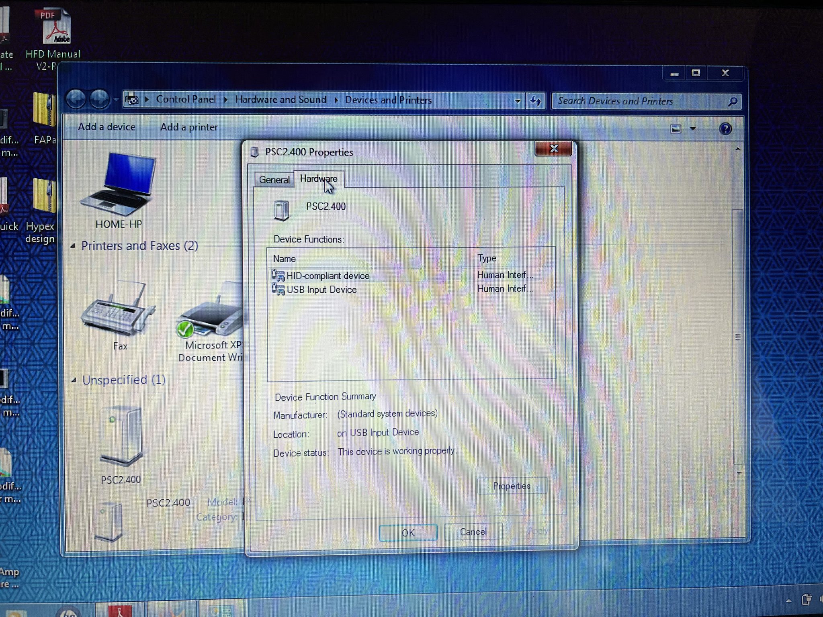Select the Microsoft XPS Document Writer printer icon
The height and width of the screenshot is (617, 823).
point(210,309)
